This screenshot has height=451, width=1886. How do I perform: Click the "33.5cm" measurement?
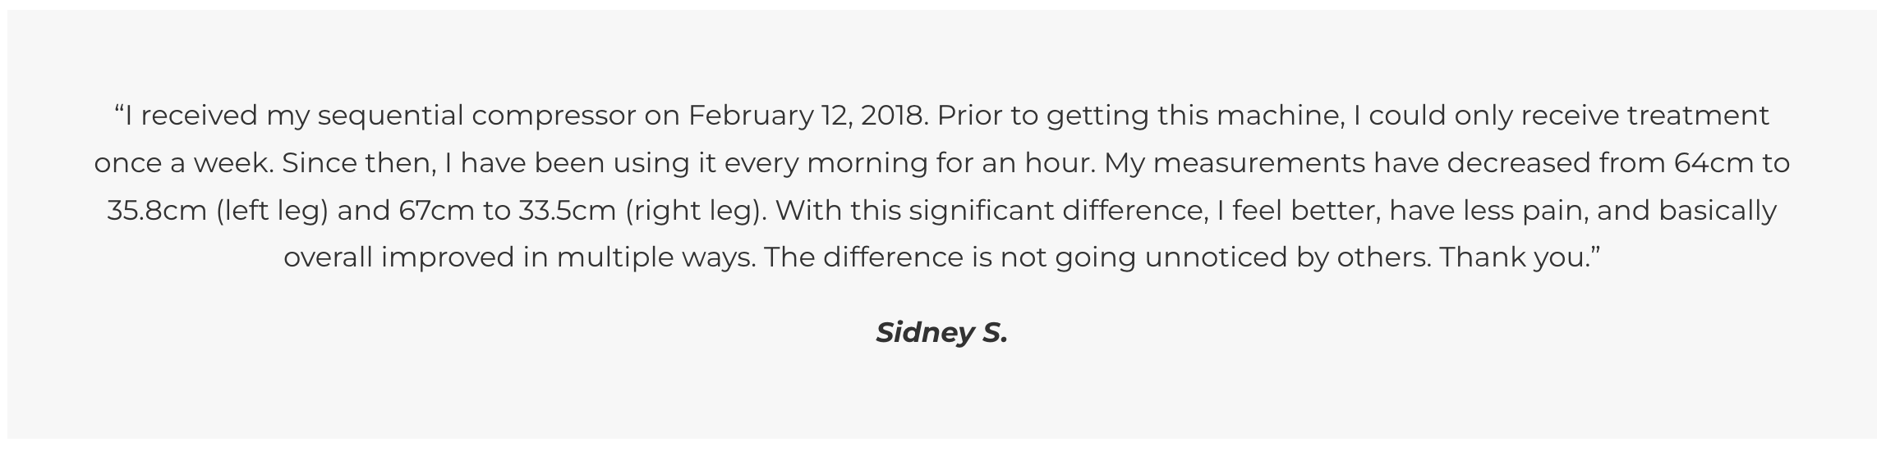(x=567, y=211)
